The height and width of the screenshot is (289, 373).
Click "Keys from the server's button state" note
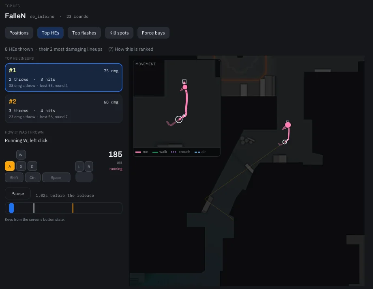pyautogui.click(x=35, y=220)
